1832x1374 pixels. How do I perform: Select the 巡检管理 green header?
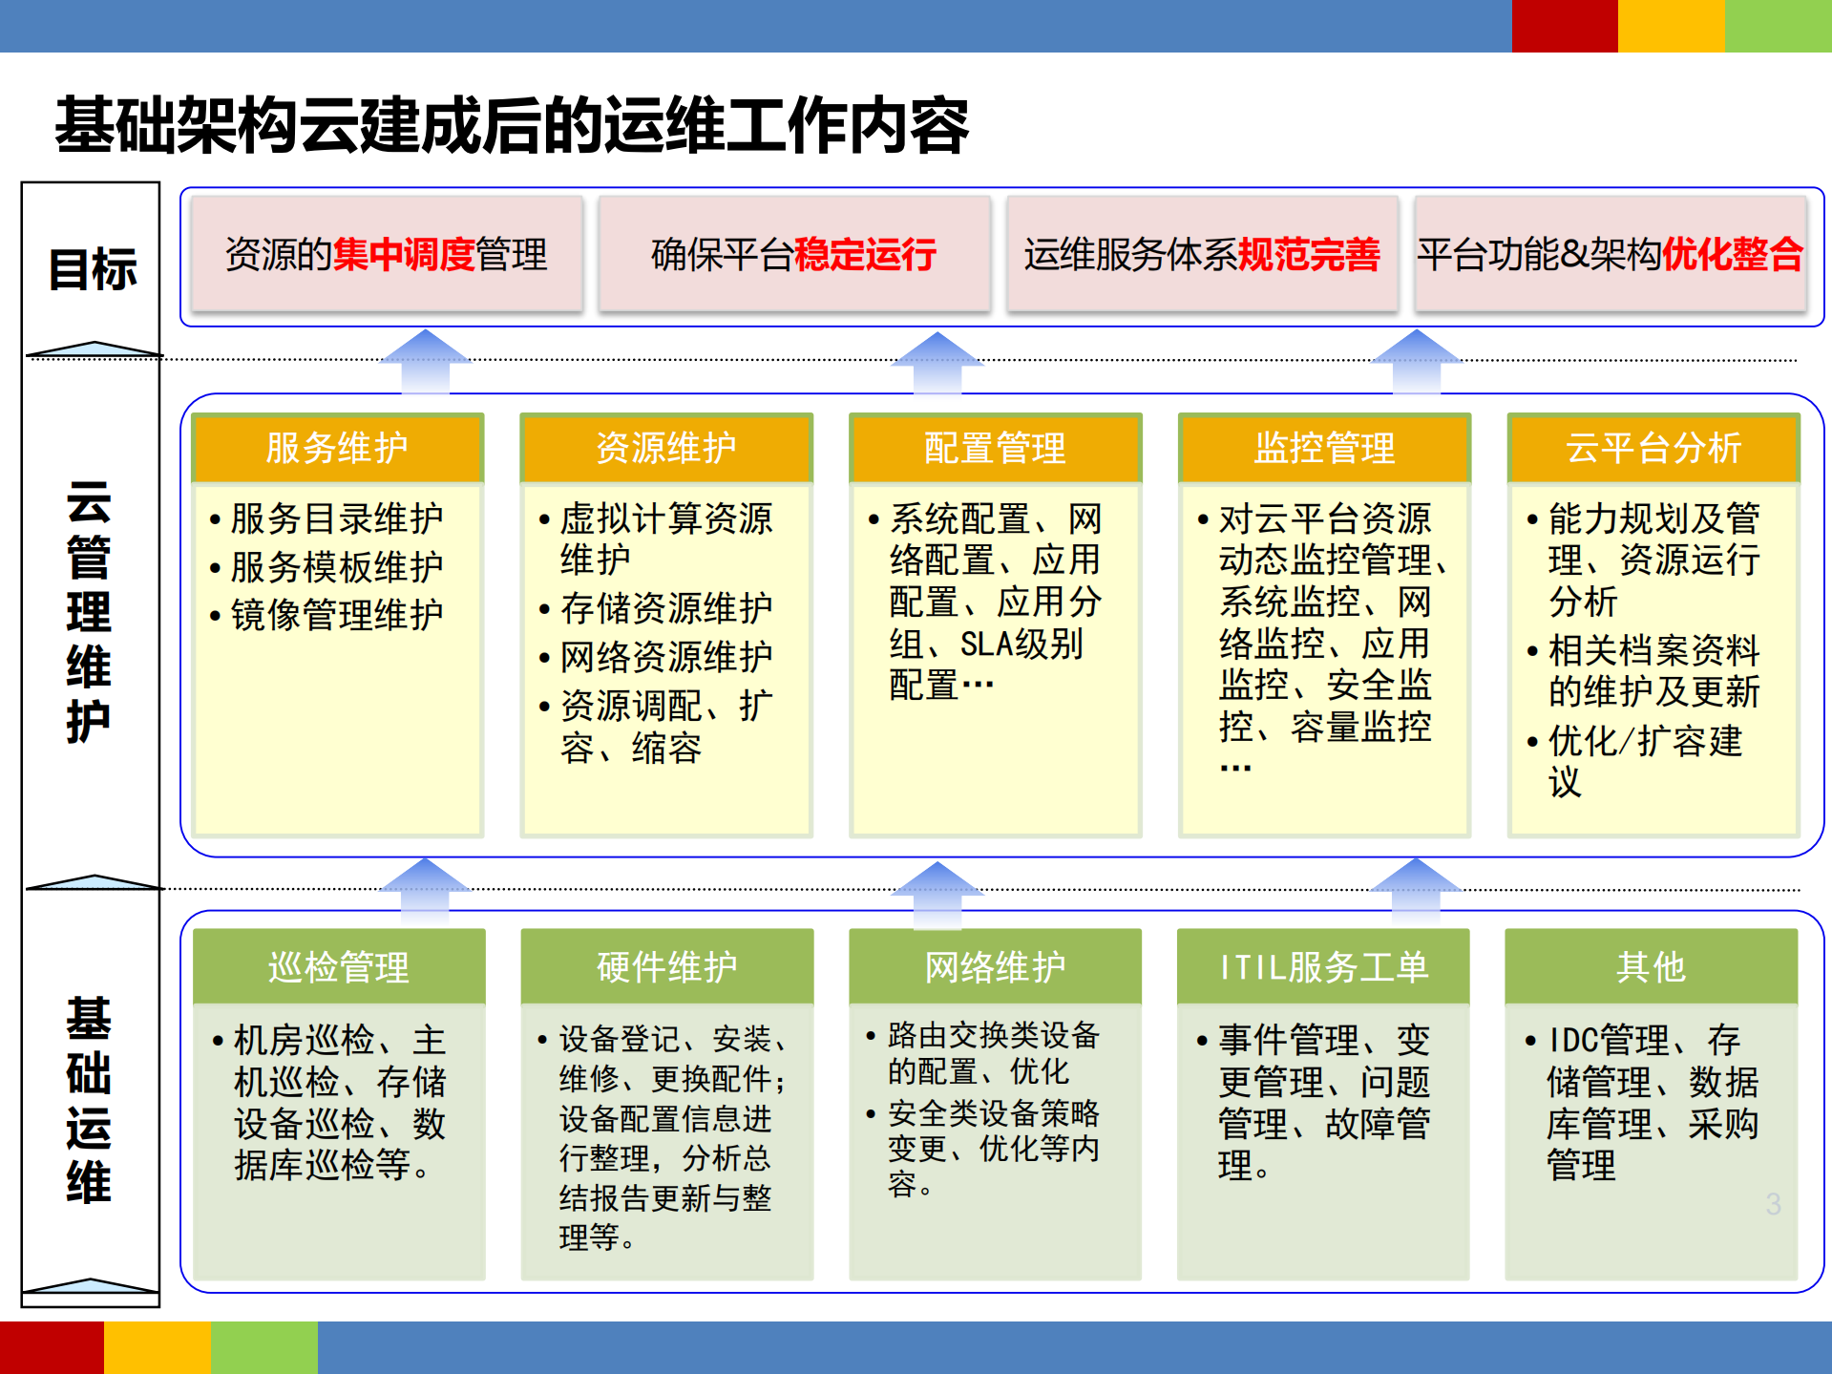(x=337, y=966)
